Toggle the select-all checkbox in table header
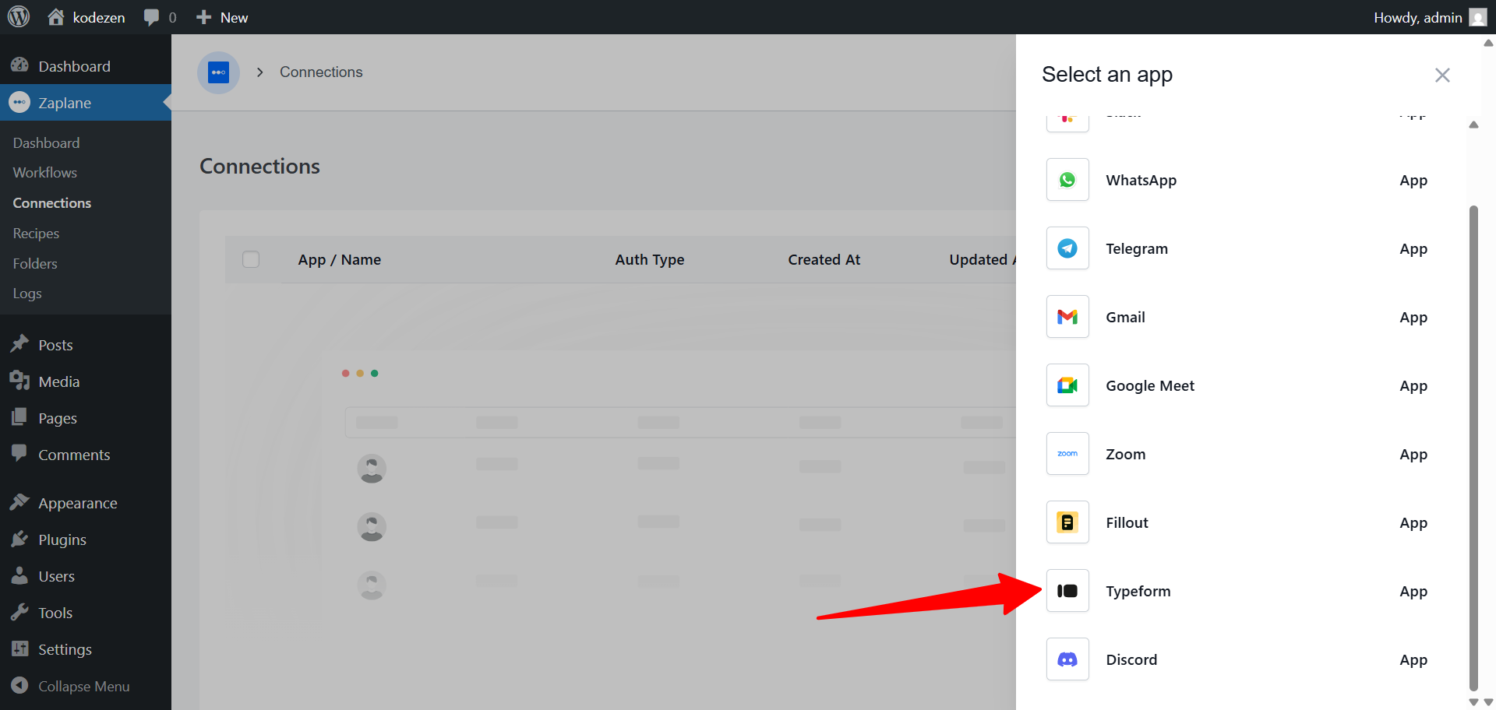The image size is (1496, 710). (x=251, y=259)
